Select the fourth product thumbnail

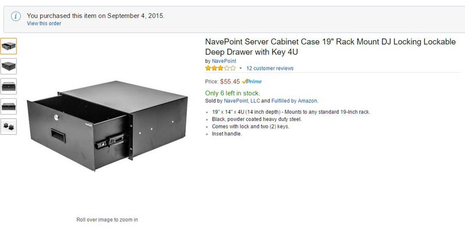9,106
